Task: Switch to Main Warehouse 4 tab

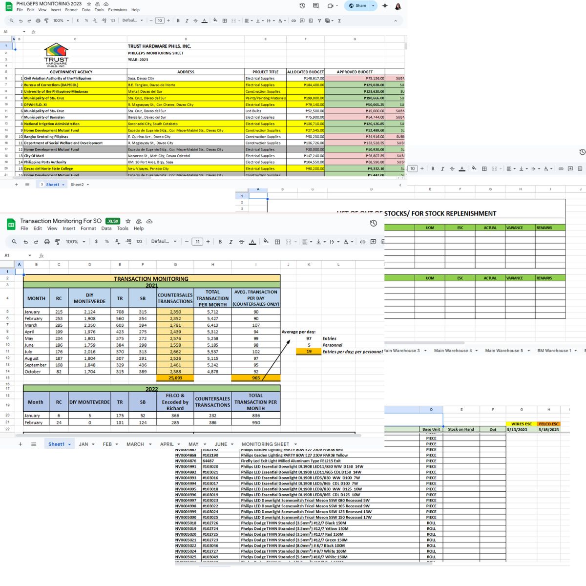Action: [x=456, y=351]
